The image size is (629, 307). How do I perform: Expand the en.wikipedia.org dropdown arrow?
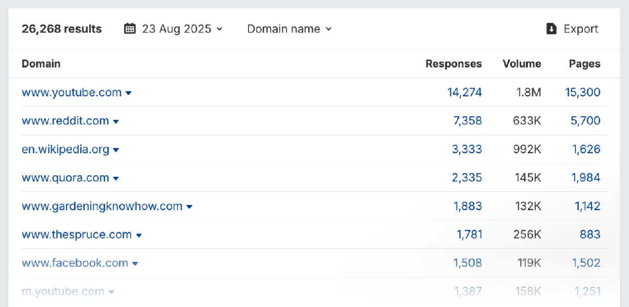coord(116,150)
